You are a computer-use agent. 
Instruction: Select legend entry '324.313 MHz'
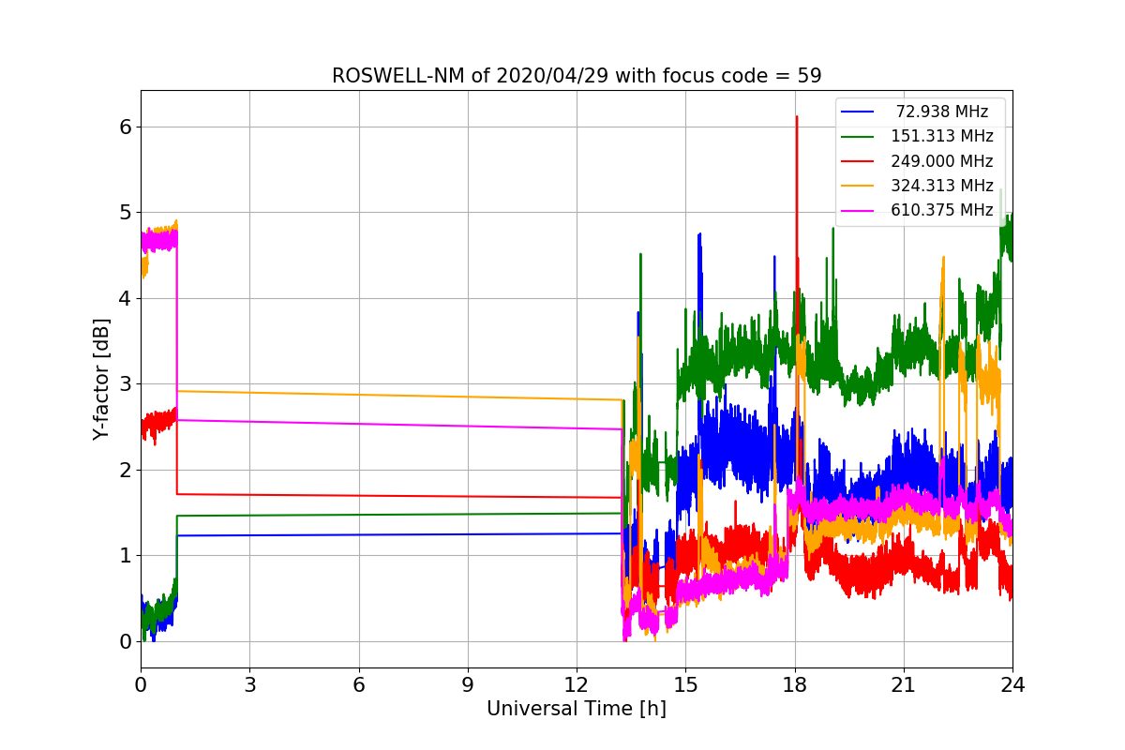pyautogui.click(x=942, y=186)
